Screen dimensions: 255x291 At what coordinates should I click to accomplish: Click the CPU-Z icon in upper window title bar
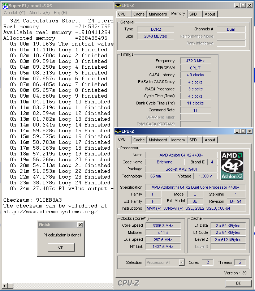118,5
